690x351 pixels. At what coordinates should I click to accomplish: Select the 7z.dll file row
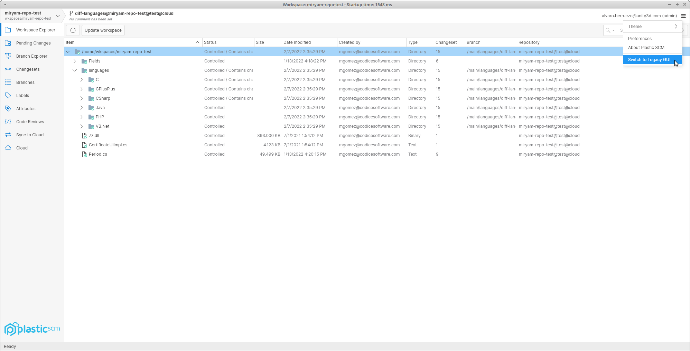click(94, 135)
